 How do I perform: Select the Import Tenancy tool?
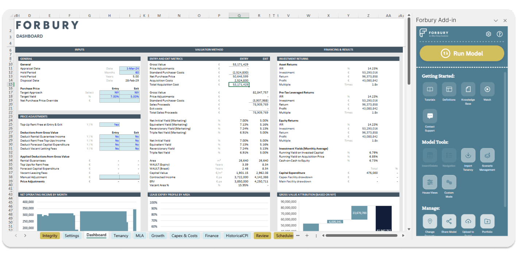[468, 155]
